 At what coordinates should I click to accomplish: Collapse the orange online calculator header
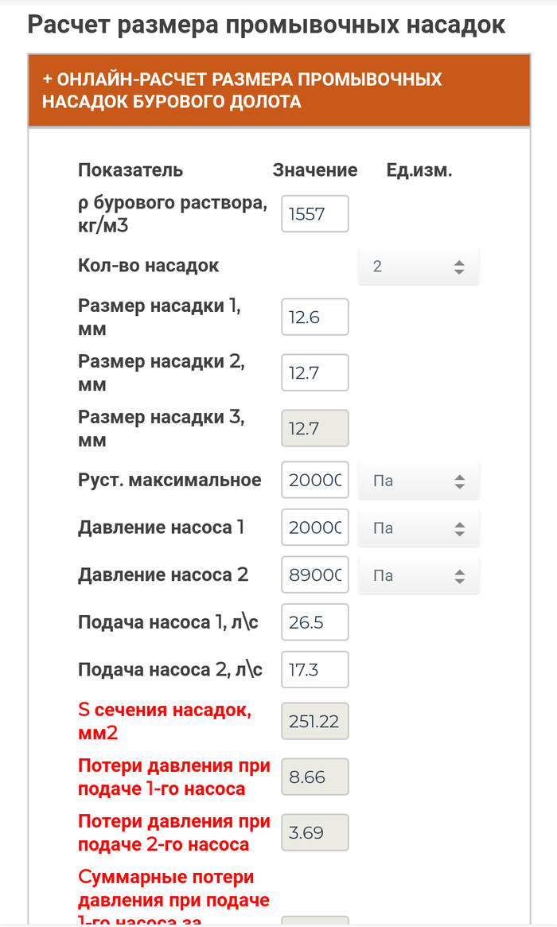click(x=278, y=91)
